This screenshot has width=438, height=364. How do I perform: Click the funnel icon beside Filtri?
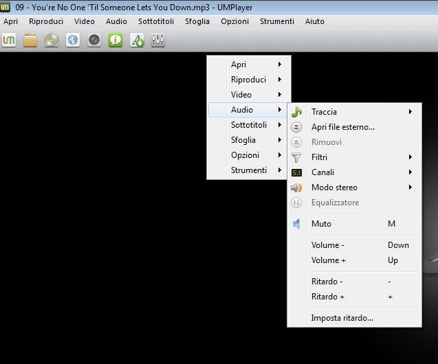coord(296,157)
